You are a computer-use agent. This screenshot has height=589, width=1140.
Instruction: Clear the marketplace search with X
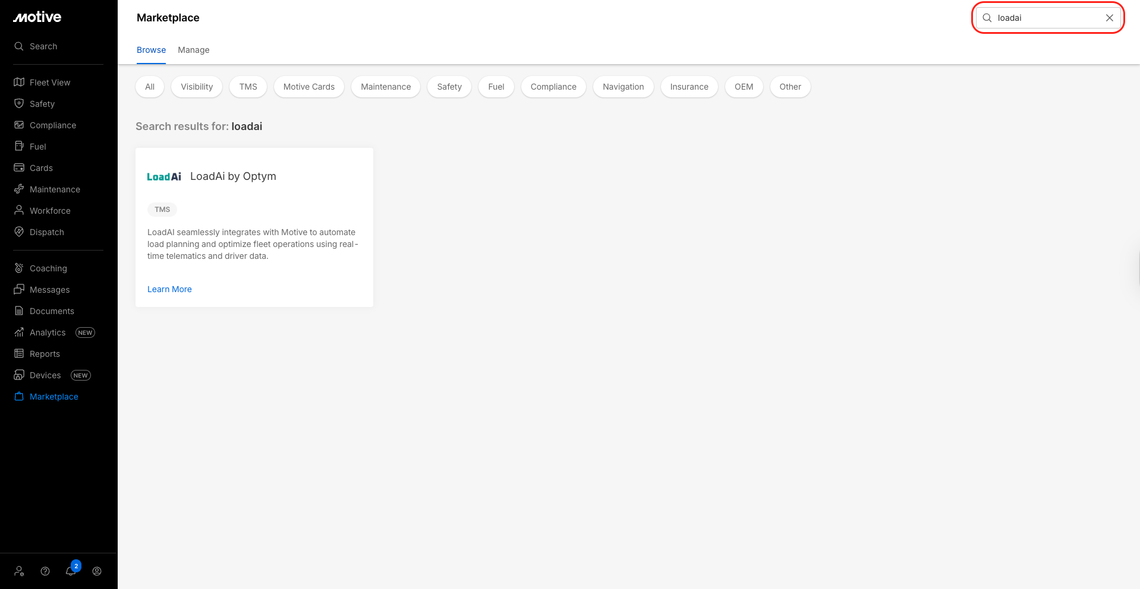(x=1110, y=18)
